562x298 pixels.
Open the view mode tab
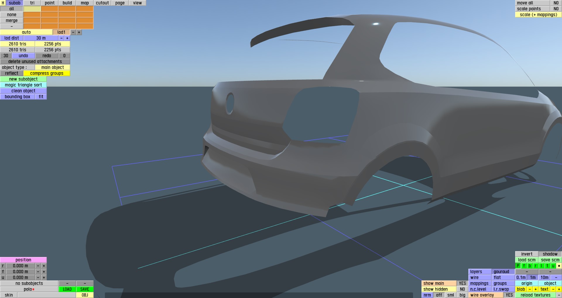point(138,3)
